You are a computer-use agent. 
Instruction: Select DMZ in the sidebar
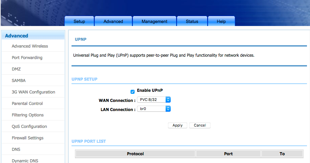click(x=16, y=69)
